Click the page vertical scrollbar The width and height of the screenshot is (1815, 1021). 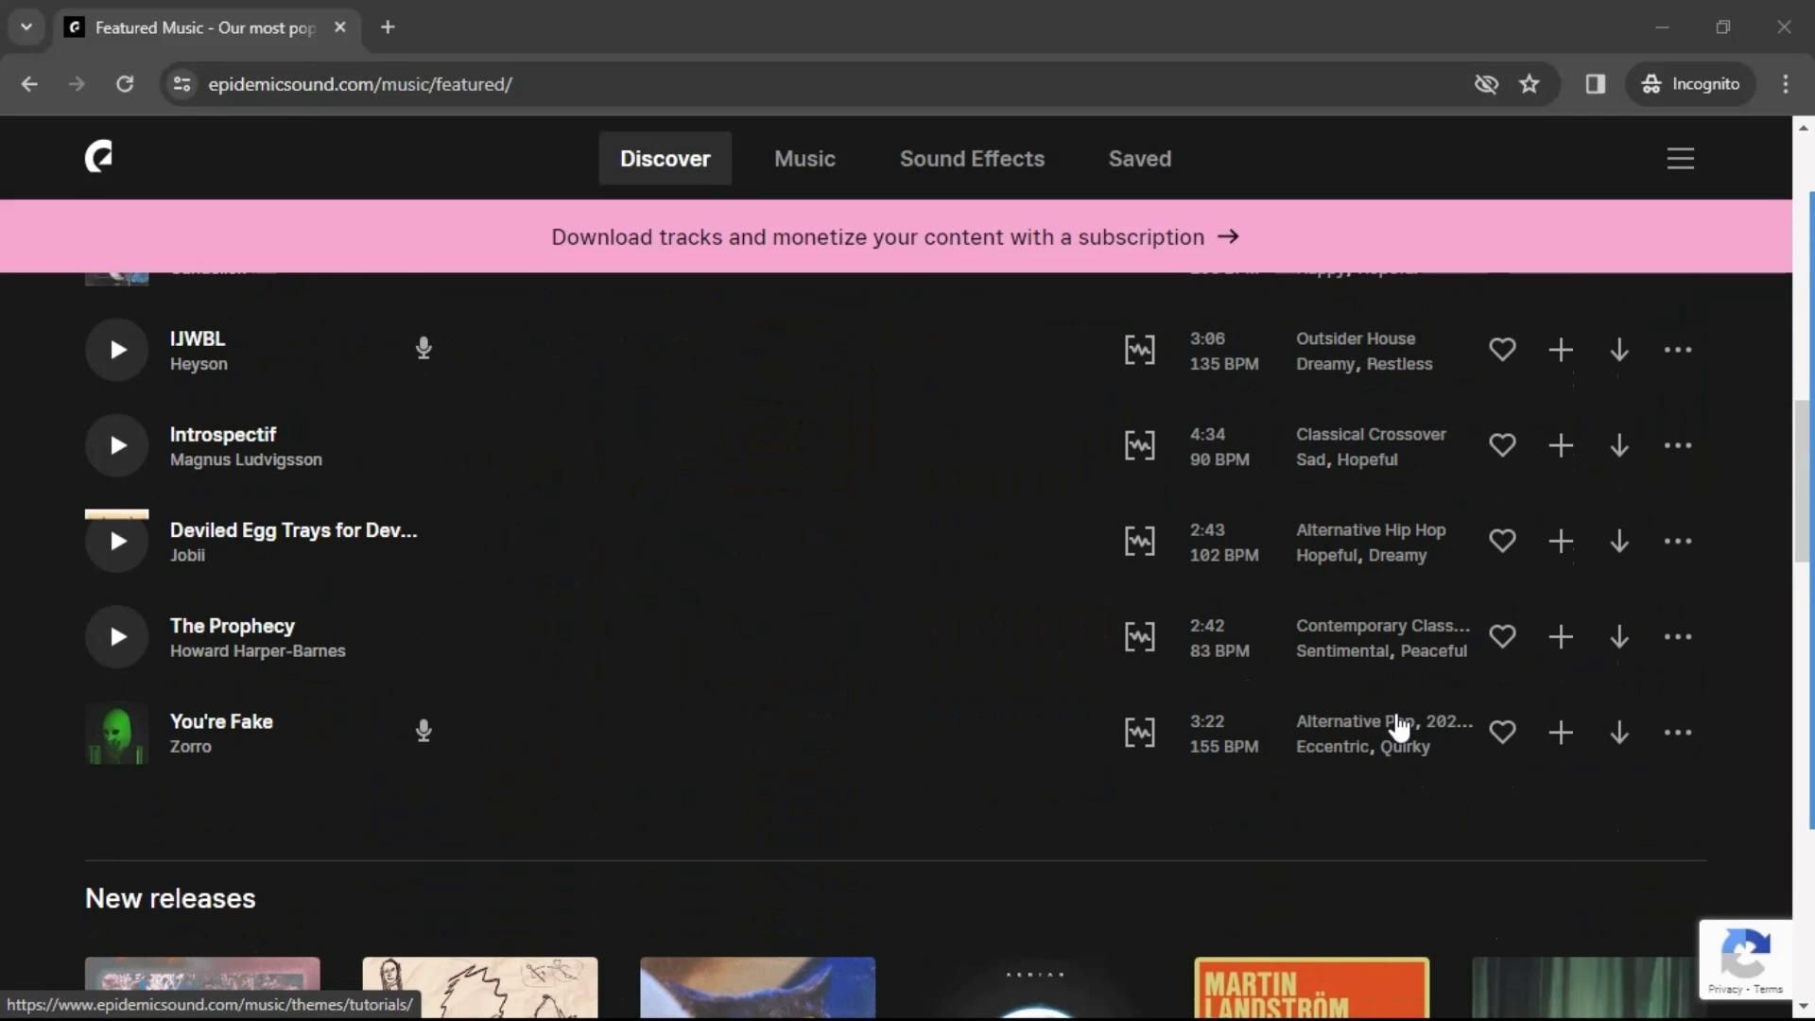[1803, 482]
